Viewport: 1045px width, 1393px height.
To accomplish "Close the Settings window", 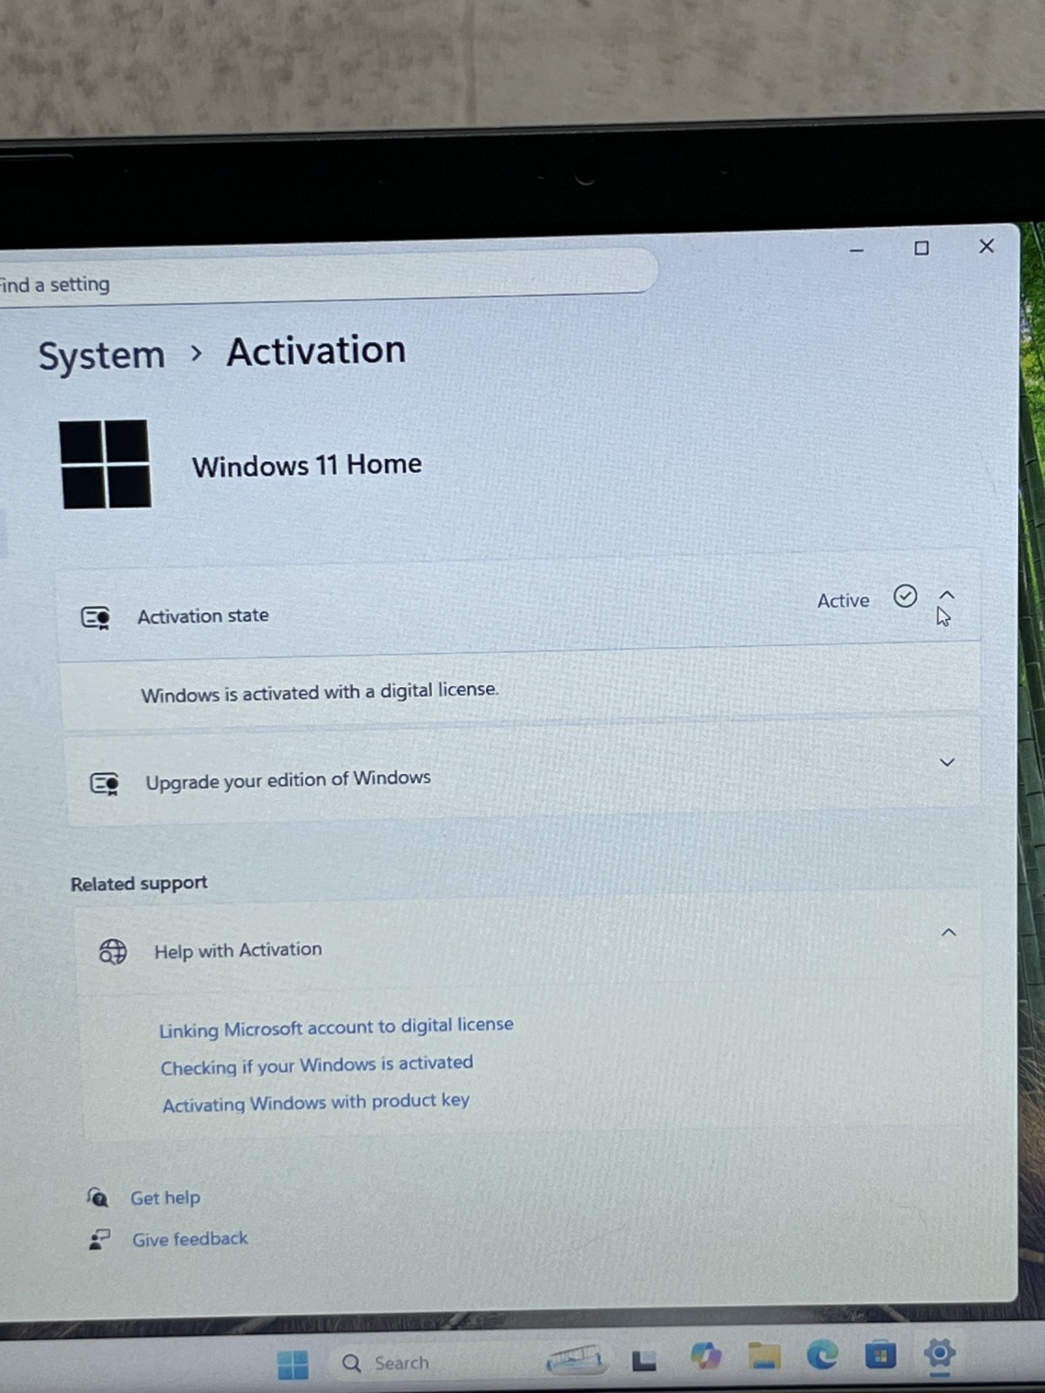I will (x=987, y=246).
